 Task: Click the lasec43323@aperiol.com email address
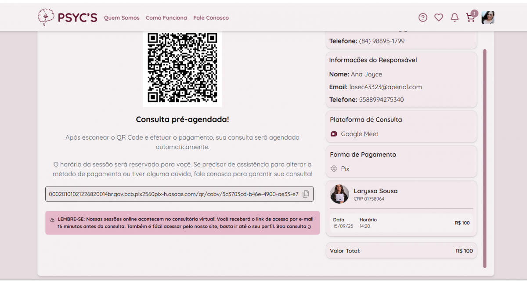(386, 87)
